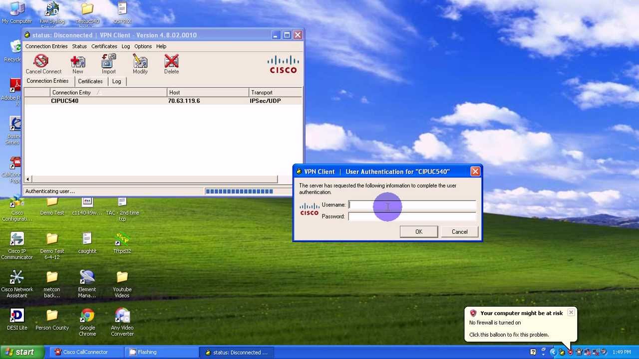The width and height of the screenshot is (639, 359).
Task: Select the Cisco IP Communicator icon
Action: tap(16, 246)
